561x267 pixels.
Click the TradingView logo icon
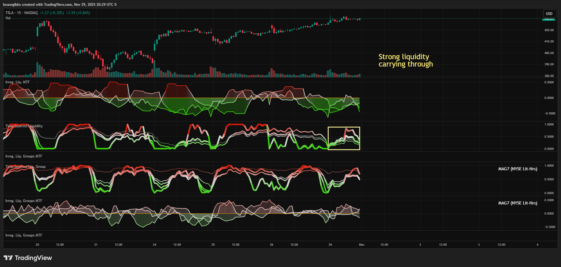[x=8, y=258]
